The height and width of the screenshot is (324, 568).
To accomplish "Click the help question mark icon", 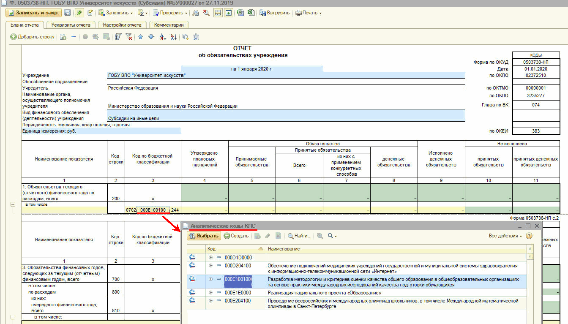I will point(529,236).
